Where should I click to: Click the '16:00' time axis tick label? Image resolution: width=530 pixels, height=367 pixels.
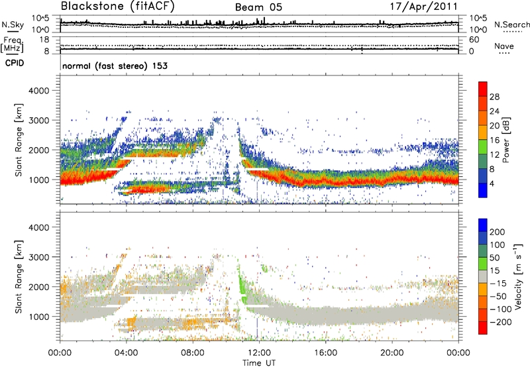(x=325, y=353)
